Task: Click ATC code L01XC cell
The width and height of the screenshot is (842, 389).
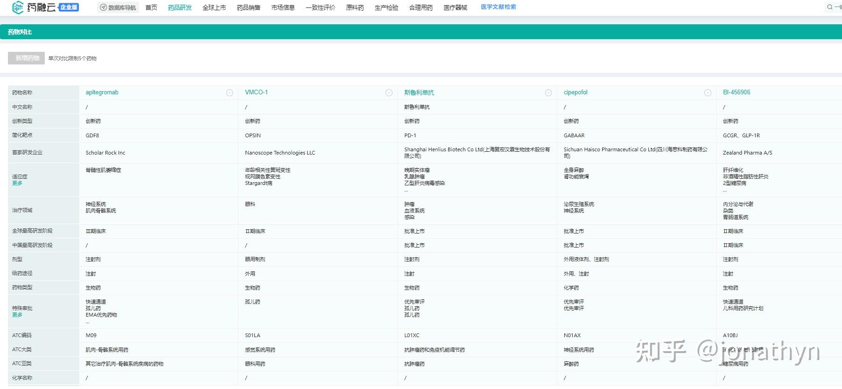Action: 412,335
